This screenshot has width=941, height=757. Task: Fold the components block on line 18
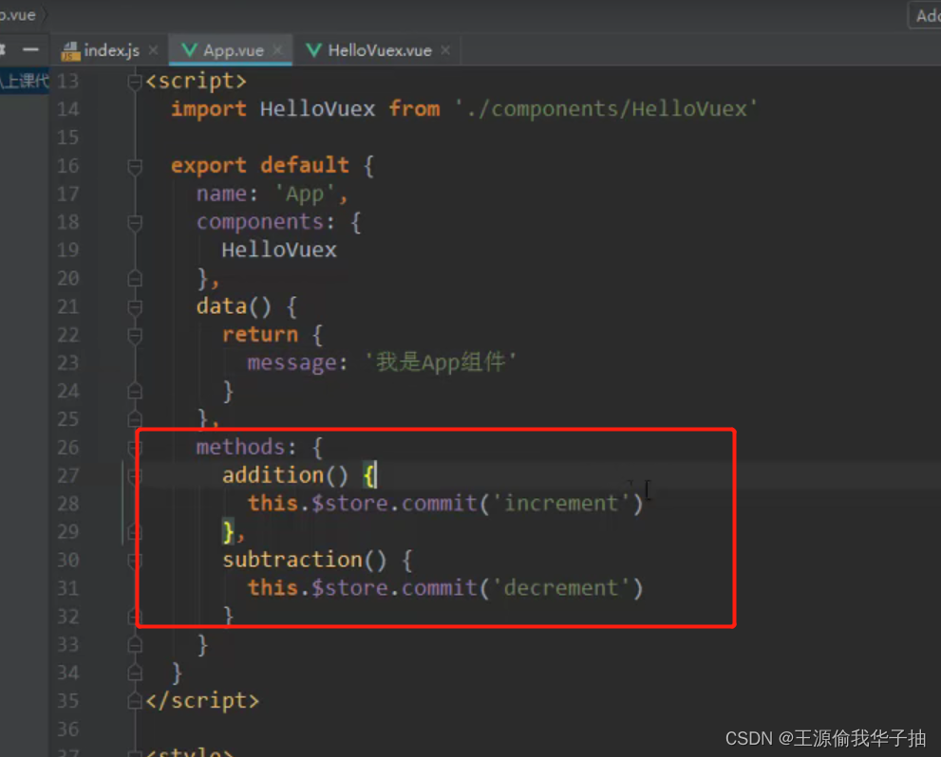135,222
